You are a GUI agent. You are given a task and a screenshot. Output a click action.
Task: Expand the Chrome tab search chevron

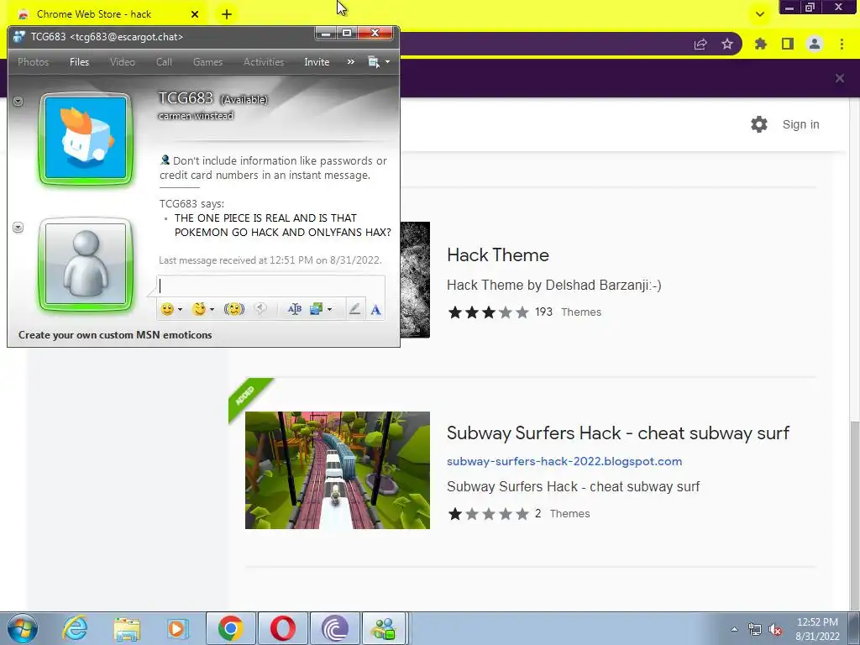pyautogui.click(x=759, y=14)
